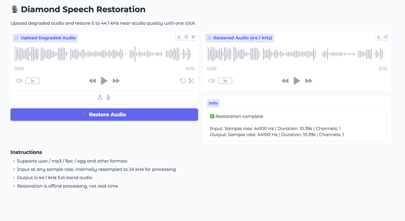Play the restored audio
Screen dimensions: 405x221
coord(297,81)
